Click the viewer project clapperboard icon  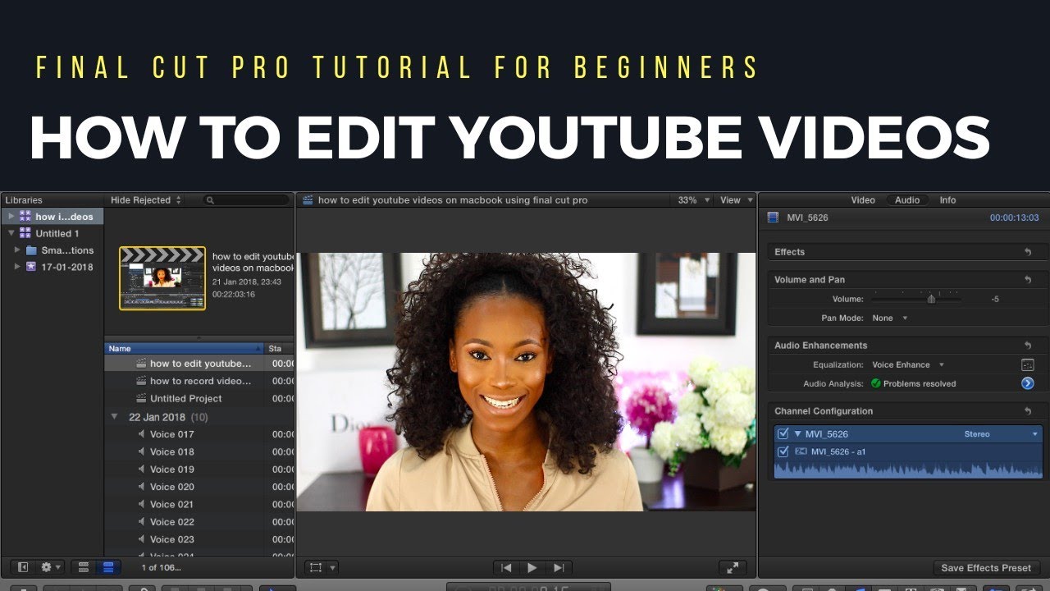click(308, 200)
